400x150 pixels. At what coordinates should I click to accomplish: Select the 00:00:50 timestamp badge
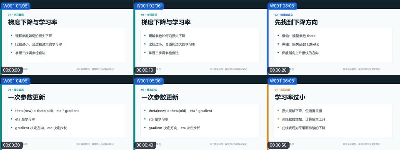278,145
